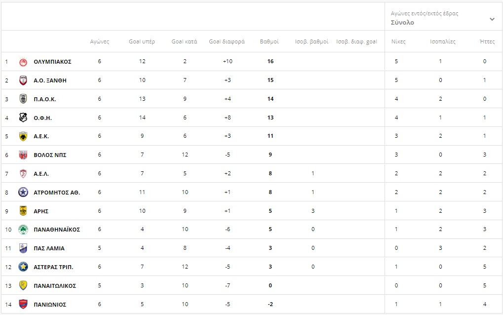This screenshot has height=315, width=503.
Task: Open team Α.Ε.Λ.
Action: pyautogui.click(x=41, y=174)
